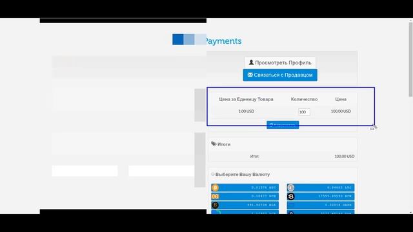Click the page vertical scrollbar thumb
The width and height of the screenshot is (413, 232).
point(410,59)
